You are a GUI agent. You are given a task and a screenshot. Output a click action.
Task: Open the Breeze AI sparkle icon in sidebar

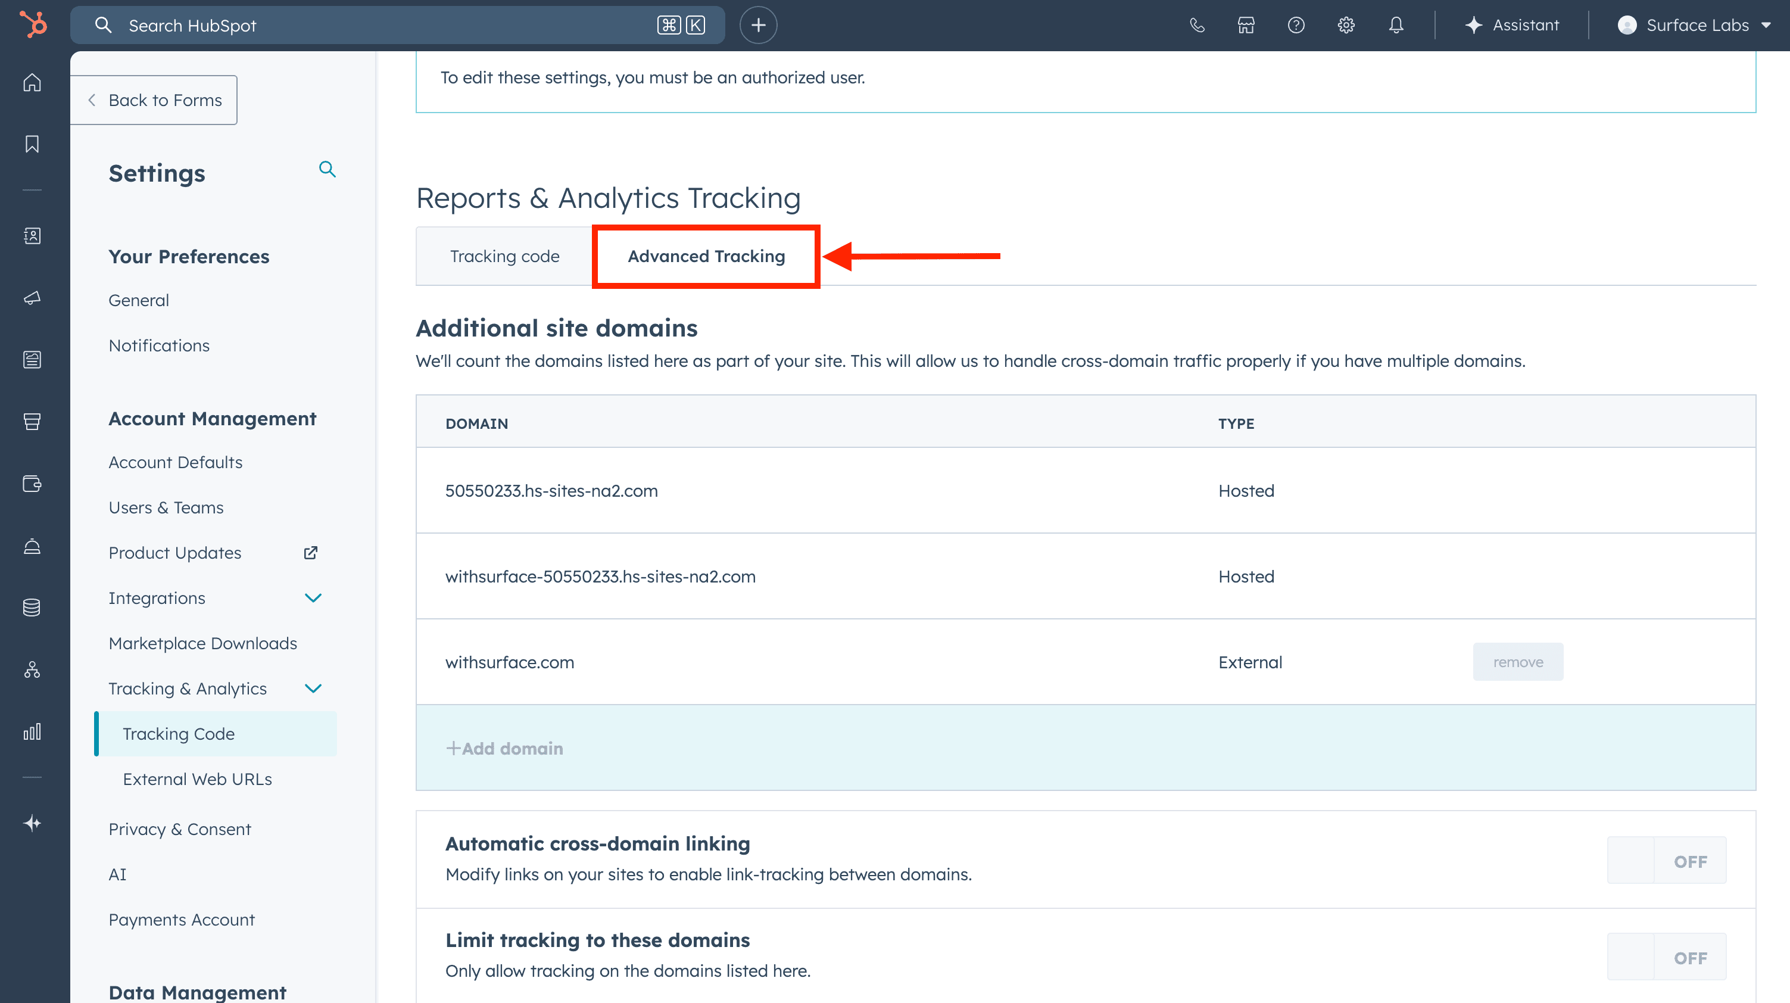point(32,824)
